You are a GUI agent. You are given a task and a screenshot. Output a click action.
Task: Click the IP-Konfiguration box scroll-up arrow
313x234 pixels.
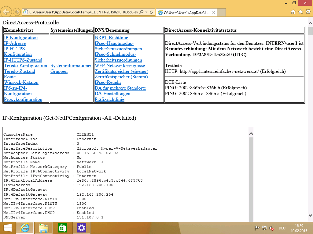251,133
